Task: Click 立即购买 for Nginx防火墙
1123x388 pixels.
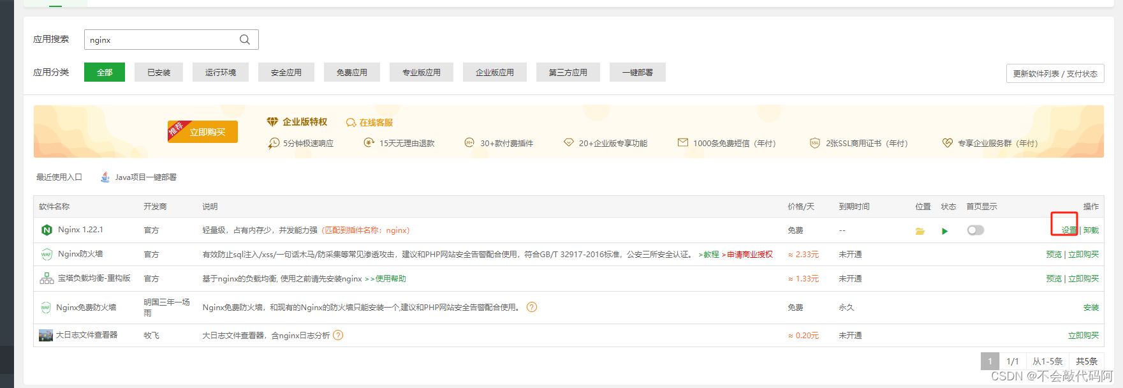Action: [x=1083, y=255]
